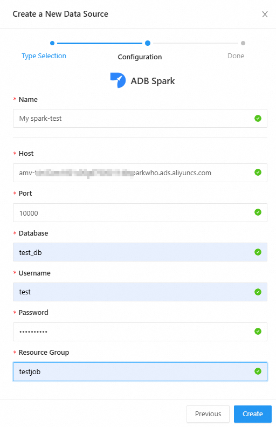This screenshot has height=427, width=276.
Task: Click the green checkmark in Resource Group field
Action: coord(258,371)
